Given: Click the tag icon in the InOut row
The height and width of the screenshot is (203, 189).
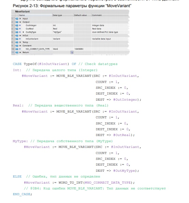Looking at the screenshot, I should click(17, 35).
